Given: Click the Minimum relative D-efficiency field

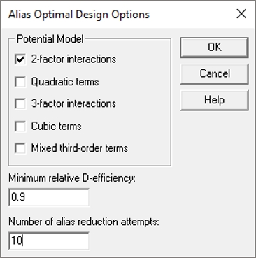Looking at the screenshot, I should [49, 197].
